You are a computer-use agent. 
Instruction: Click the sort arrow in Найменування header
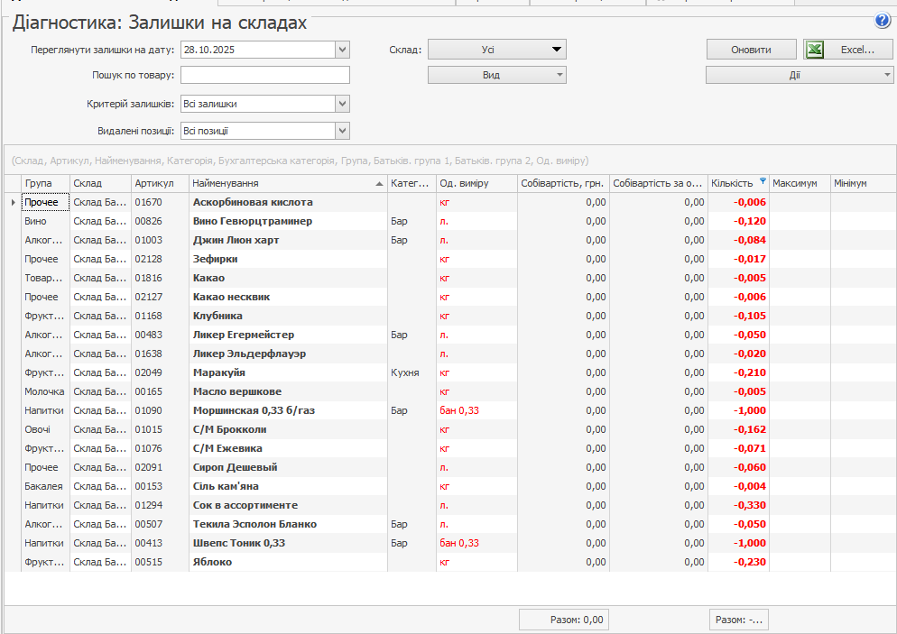click(379, 183)
